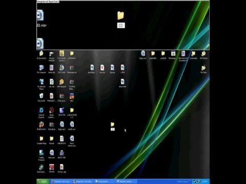Select the Mozilla Firefox desktop icon
The height and width of the screenshot is (184, 246).
(x=42, y=126)
